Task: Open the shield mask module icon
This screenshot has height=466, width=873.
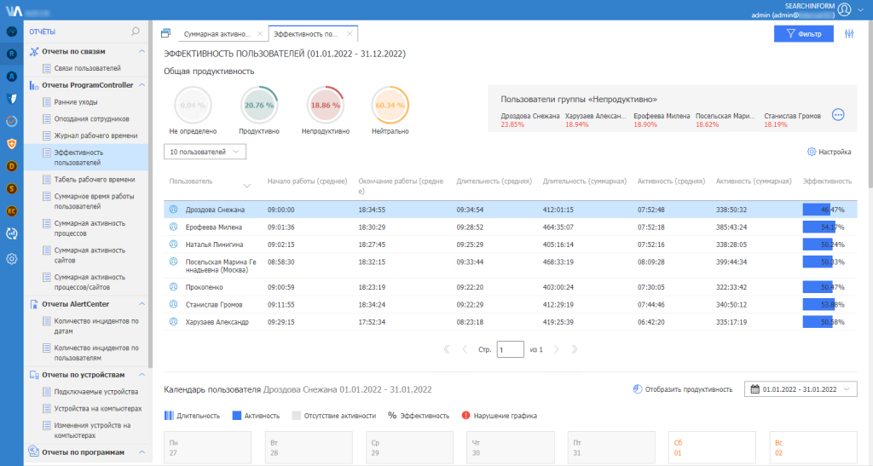Action: click(x=12, y=99)
